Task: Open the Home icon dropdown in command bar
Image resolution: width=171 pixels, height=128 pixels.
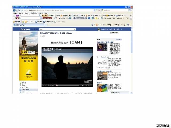Action: click(x=94, y=25)
